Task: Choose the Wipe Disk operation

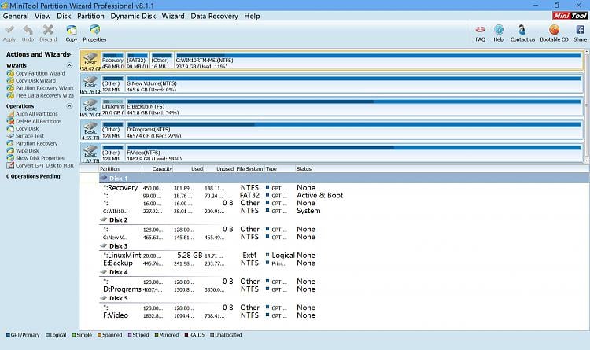Action: click(23, 150)
